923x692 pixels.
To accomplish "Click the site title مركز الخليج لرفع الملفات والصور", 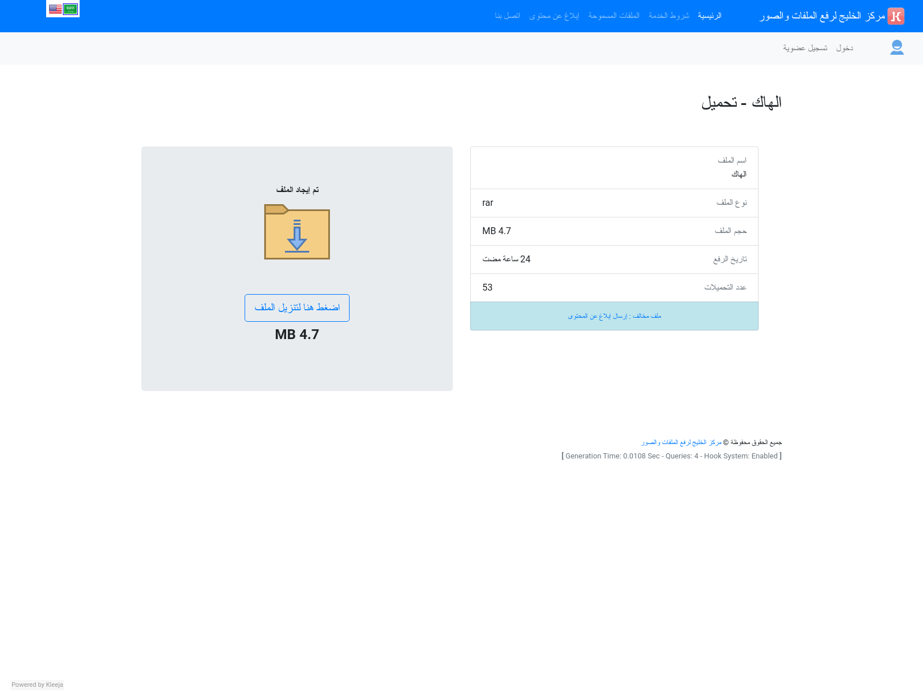I will (x=823, y=16).
